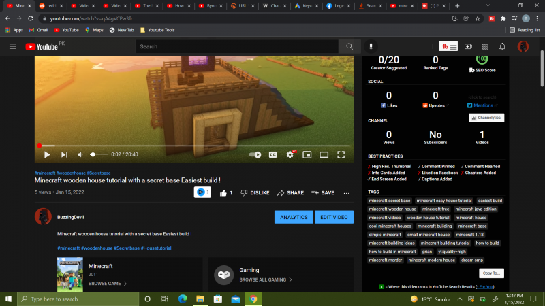Open video player settings gear
Screen dimensions: 545x306
[x=290, y=155]
